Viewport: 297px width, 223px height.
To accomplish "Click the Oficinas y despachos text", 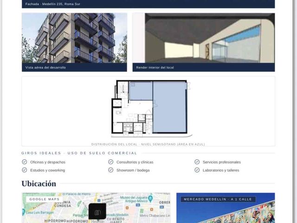I will (48, 162).
